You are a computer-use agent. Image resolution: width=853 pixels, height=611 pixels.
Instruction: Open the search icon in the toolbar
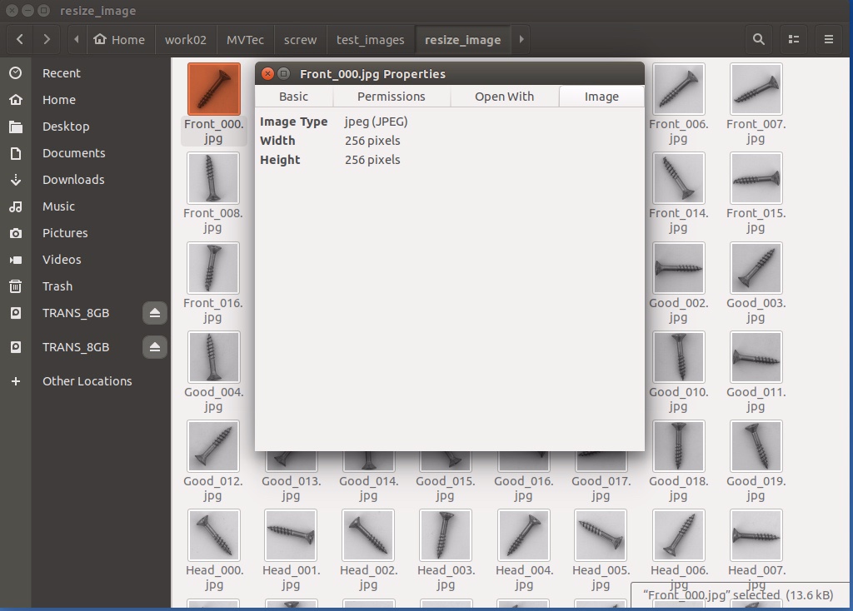758,39
